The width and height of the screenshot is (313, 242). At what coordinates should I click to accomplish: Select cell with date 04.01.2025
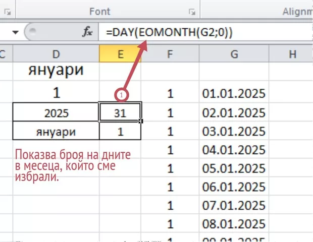point(234,149)
